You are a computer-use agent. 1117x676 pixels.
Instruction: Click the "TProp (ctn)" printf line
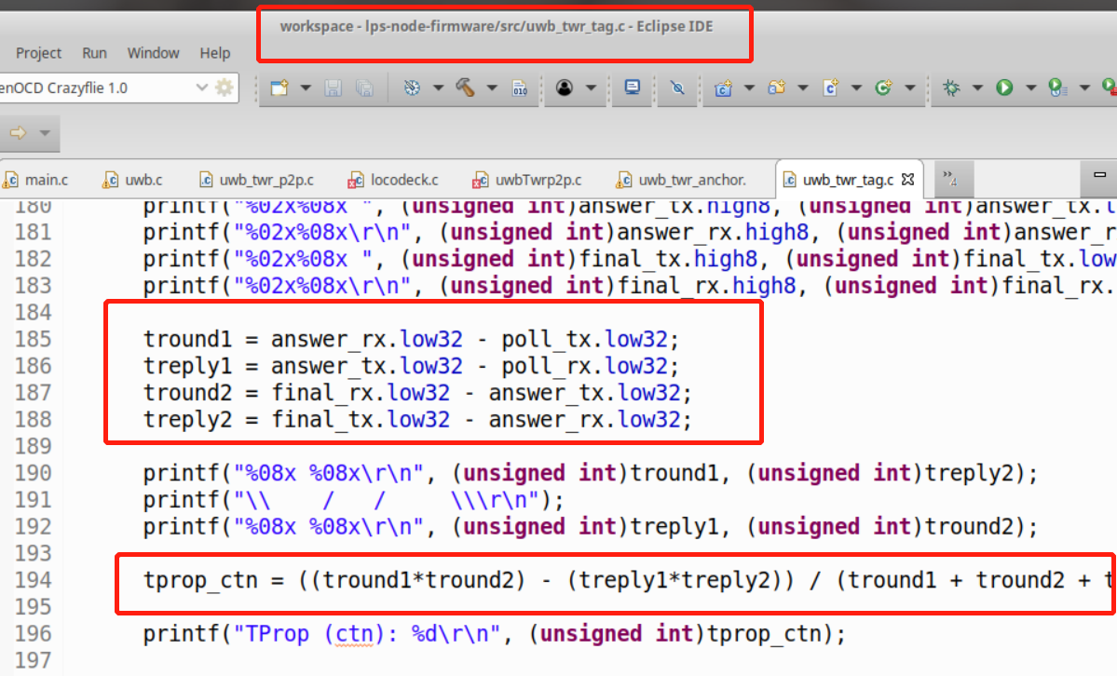click(495, 634)
